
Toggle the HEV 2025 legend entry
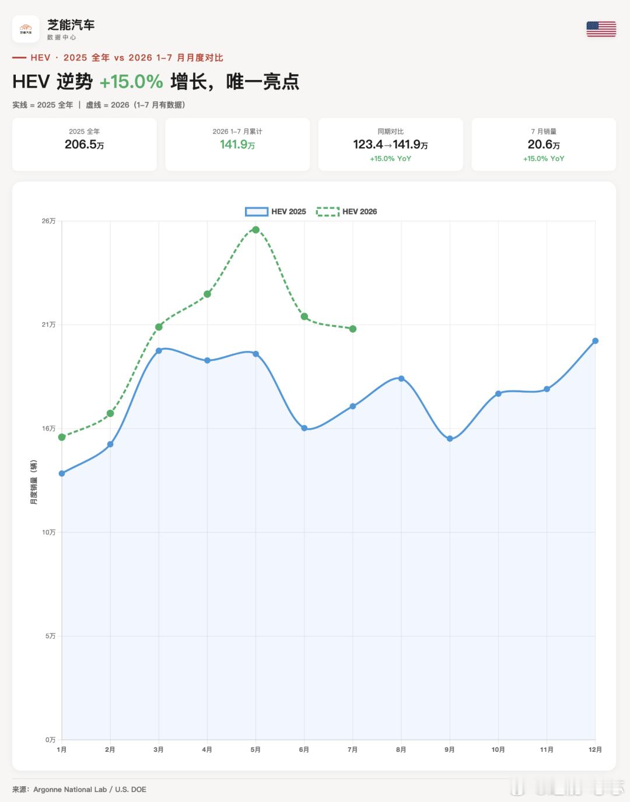click(x=275, y=211)
